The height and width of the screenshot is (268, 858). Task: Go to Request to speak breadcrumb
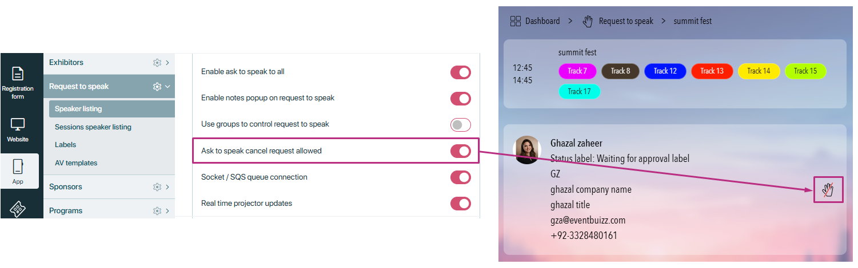625,21
